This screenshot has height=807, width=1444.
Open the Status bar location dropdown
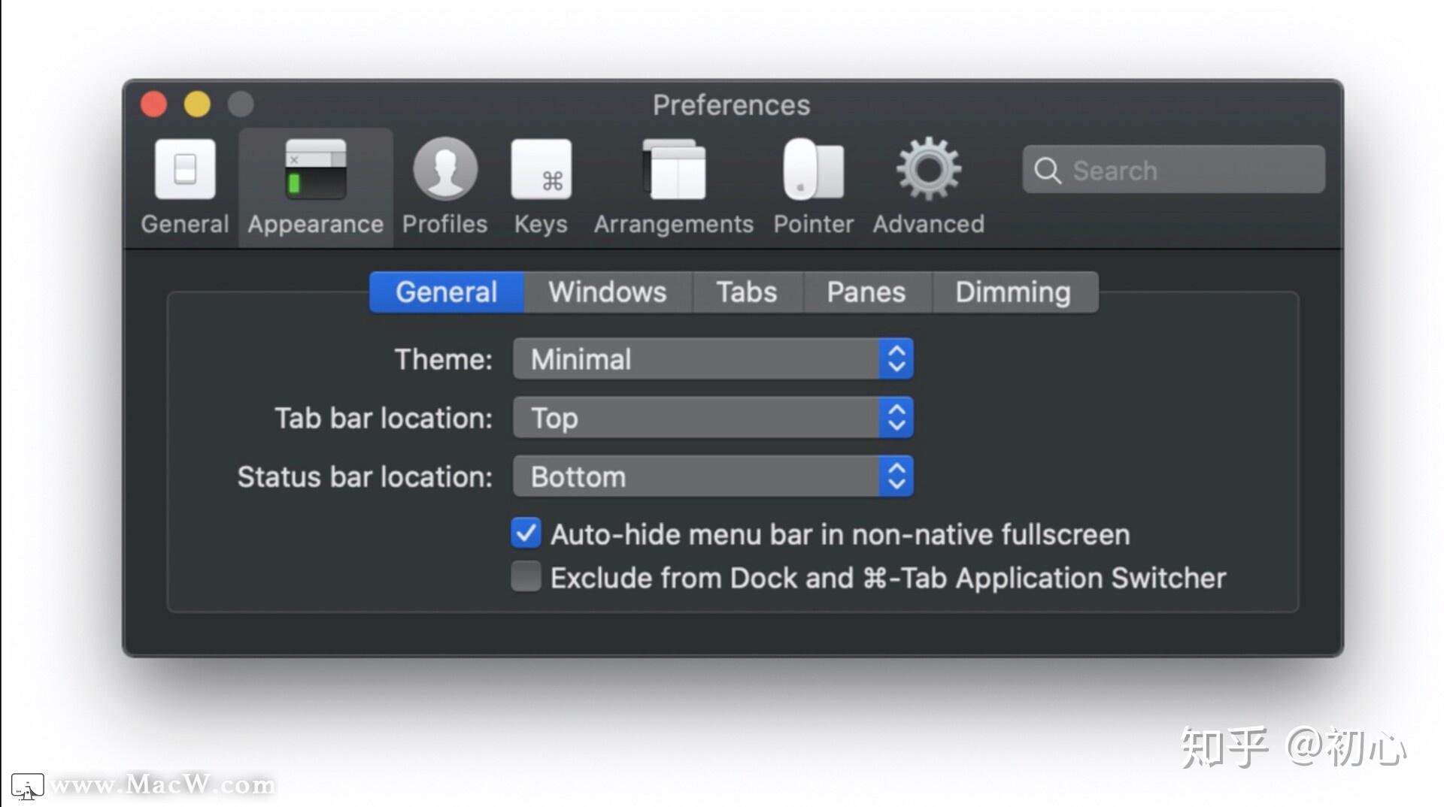896,476
